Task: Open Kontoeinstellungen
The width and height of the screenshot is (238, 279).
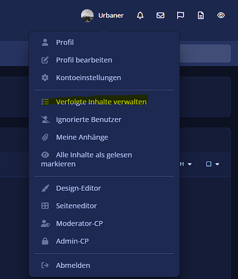Action: [104, 78]
